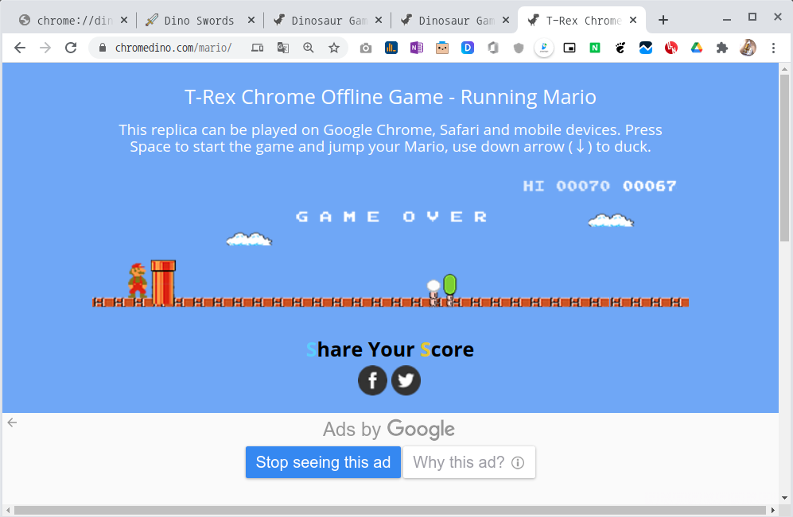
Task: Collapse the ad panel with the left chevron
Action: 12,423
